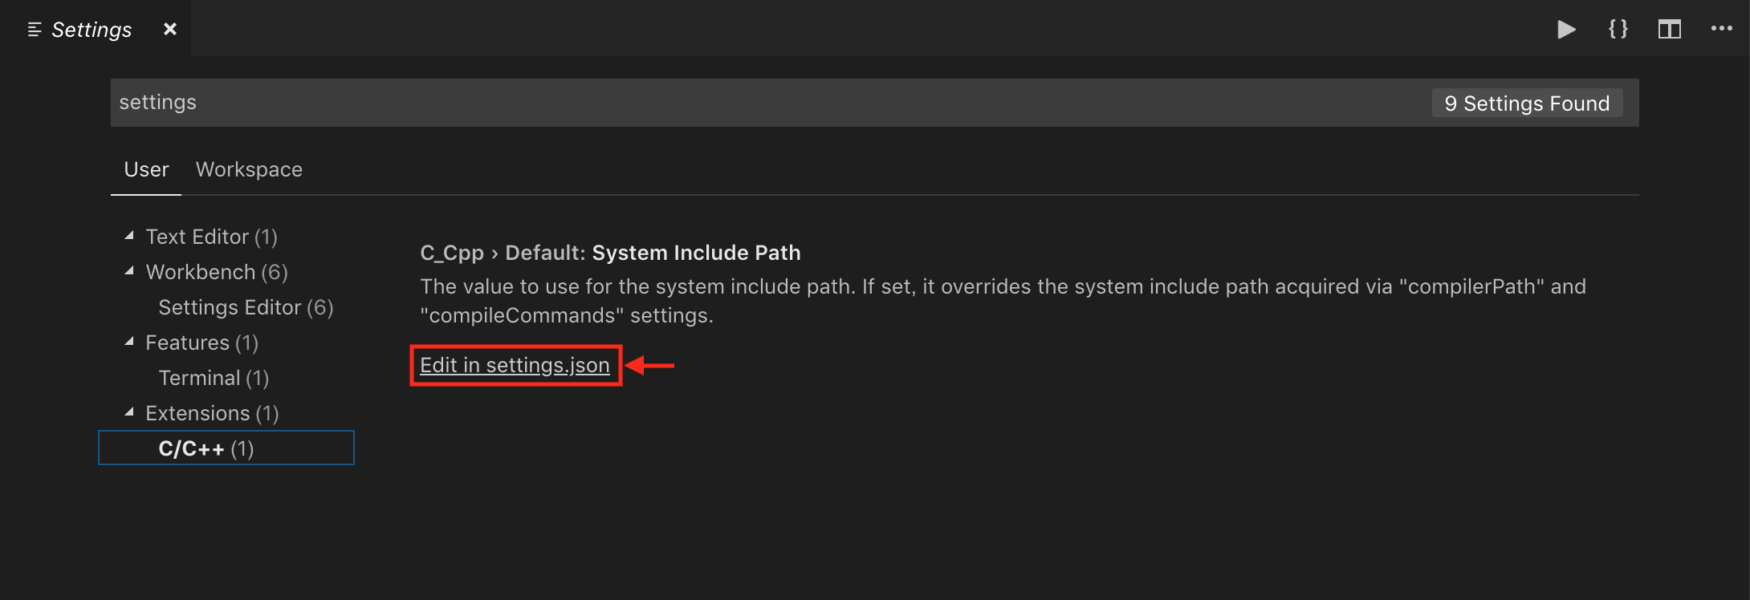Viewport: 1750px width, 600px height.
Task: Close the Settings tab
Action: click(170, 29)
